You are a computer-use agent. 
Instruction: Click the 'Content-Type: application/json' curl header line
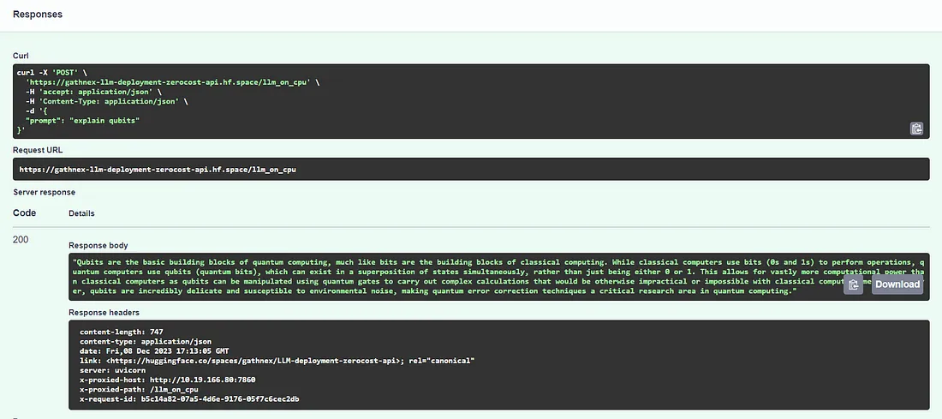(x=107, y=102)
